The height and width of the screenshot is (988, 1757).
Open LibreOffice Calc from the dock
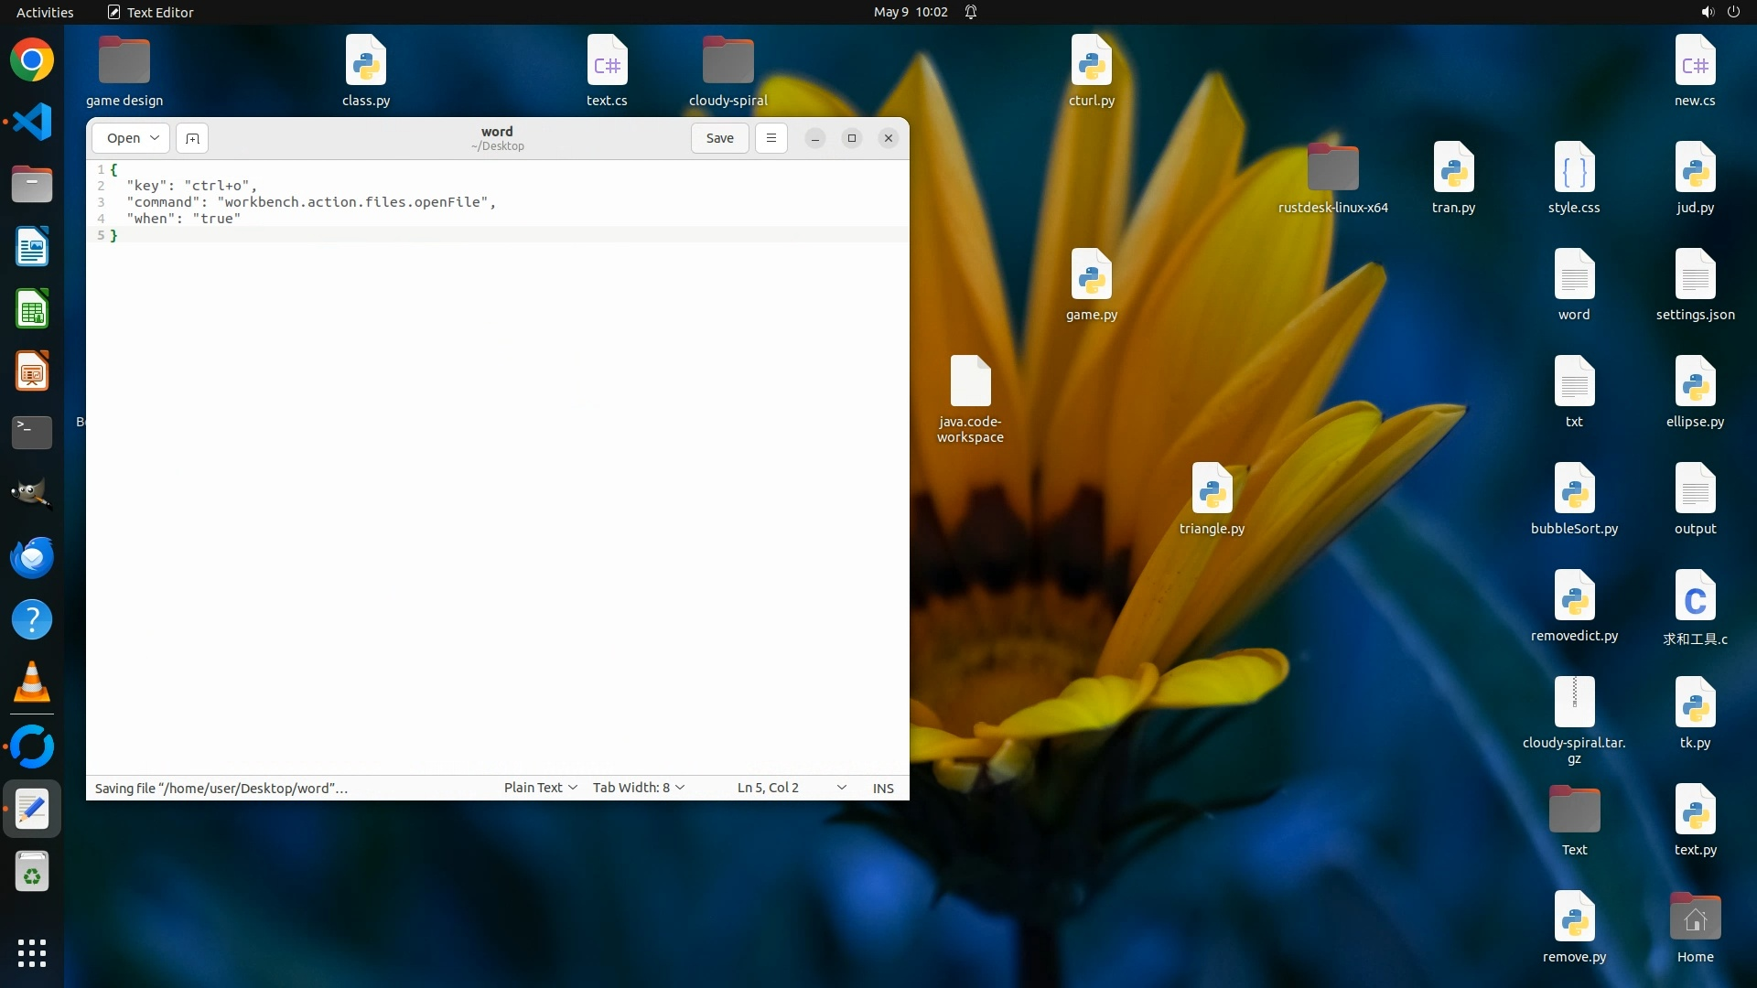coord(32,309)
